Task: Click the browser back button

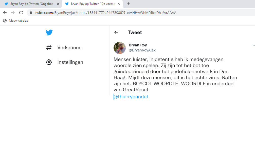Action: tap(5, 13)
